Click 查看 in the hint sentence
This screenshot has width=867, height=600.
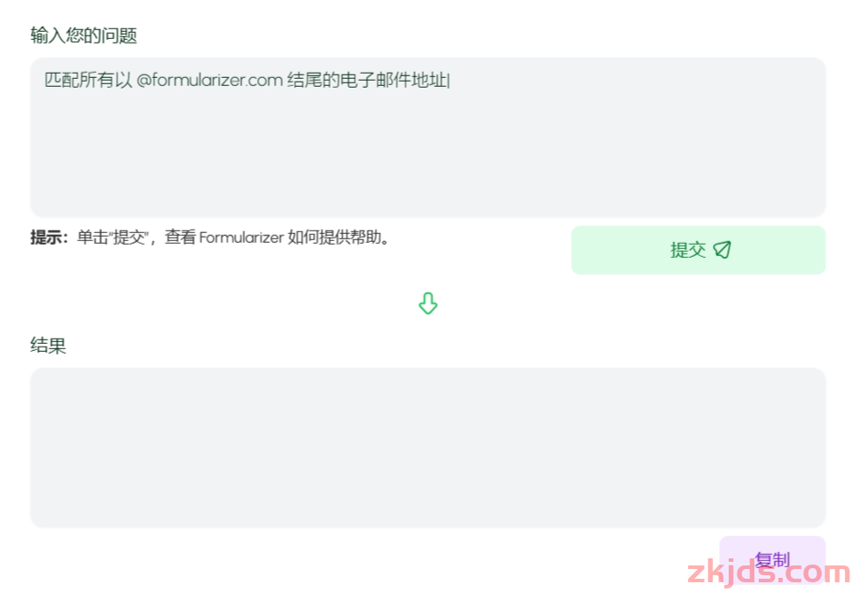[180, 238]
